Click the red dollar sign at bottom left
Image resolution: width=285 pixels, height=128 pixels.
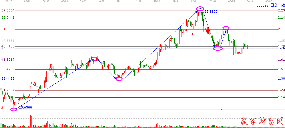click(2, 108)
